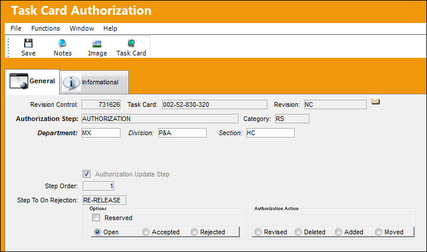Click the Revision field NC
427x252 pixels.
click(x=335, y=104)
